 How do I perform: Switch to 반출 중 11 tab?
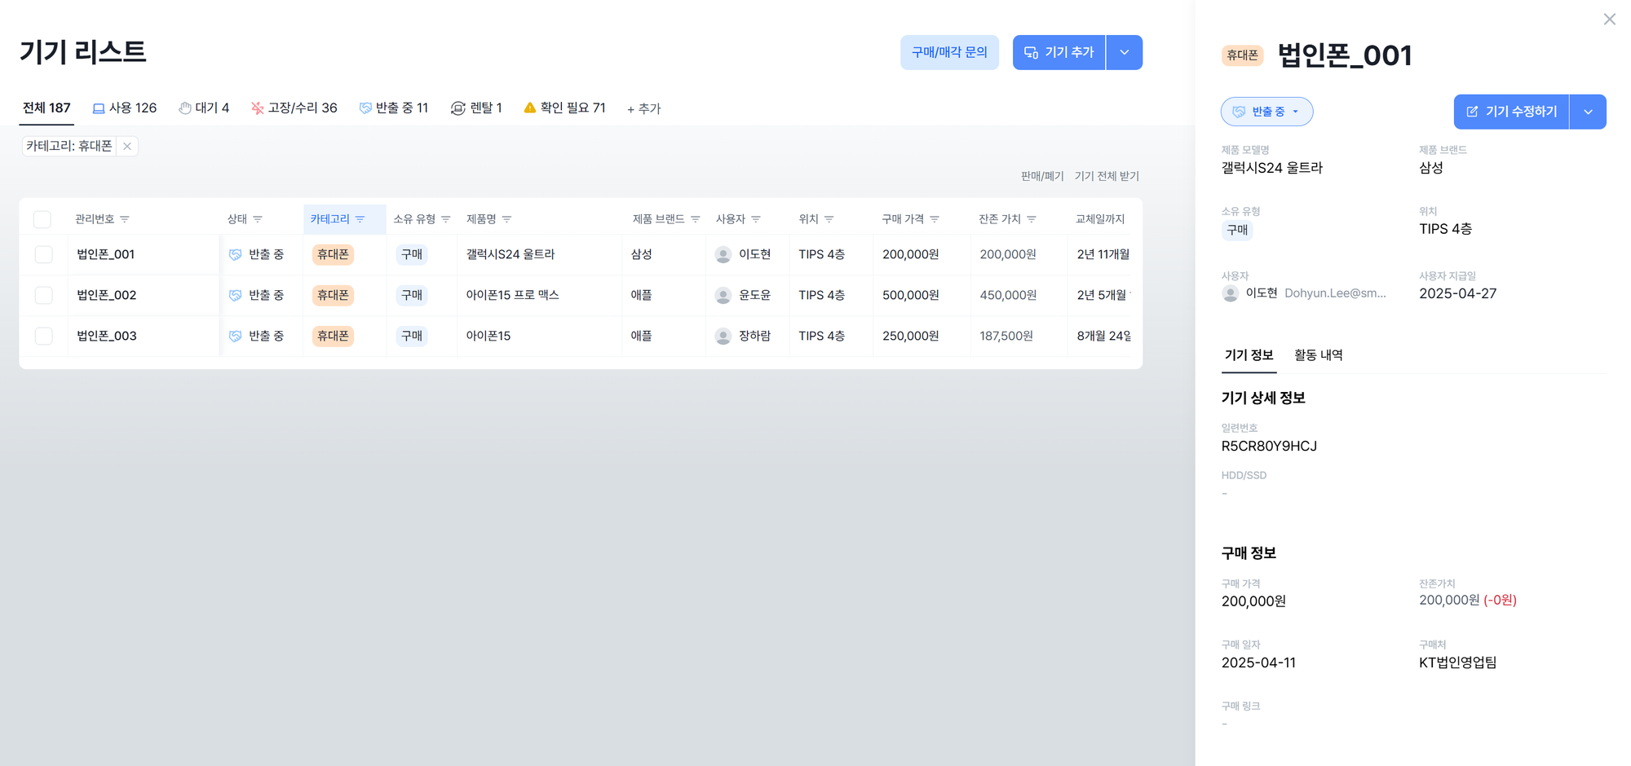point(394,108)
